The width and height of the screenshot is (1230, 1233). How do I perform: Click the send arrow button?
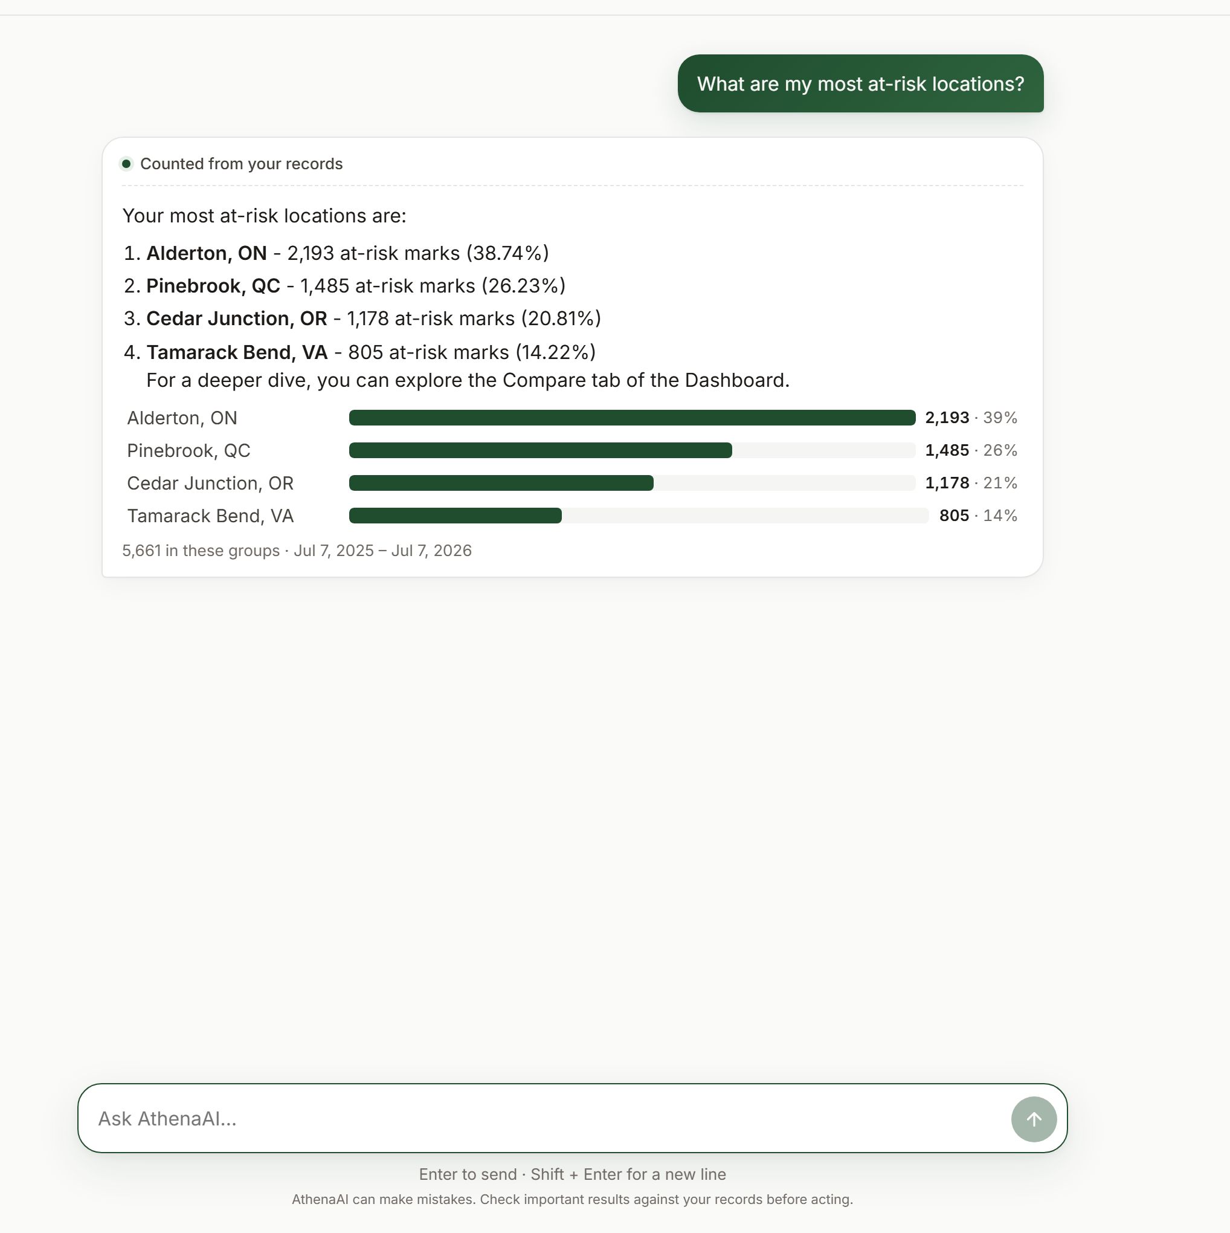[x=1034, y=1119]
